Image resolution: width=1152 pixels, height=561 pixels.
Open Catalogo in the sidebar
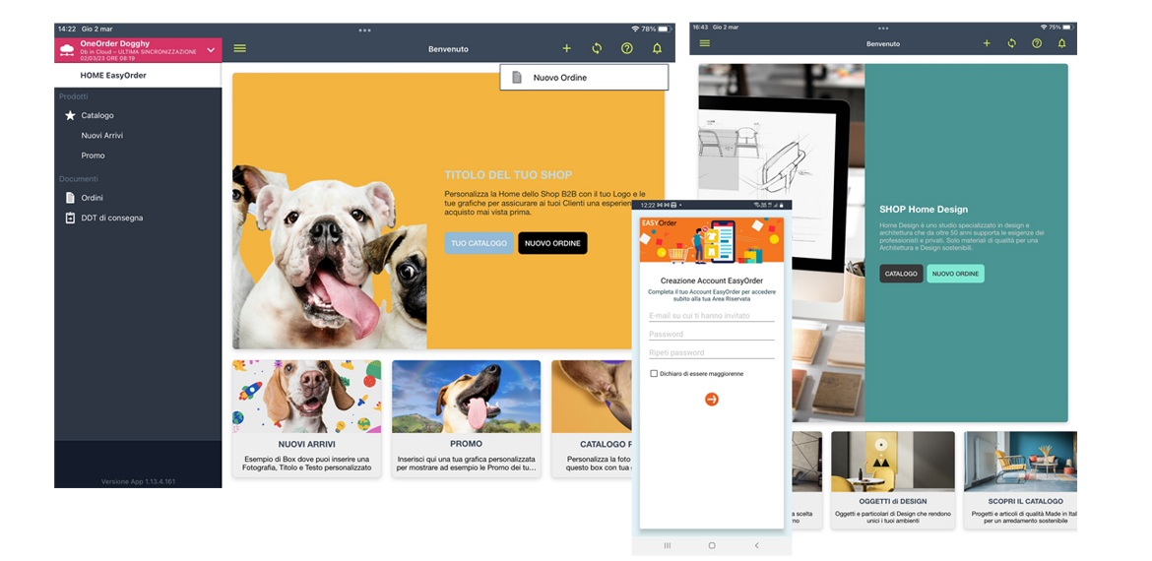tap(97, 115)
